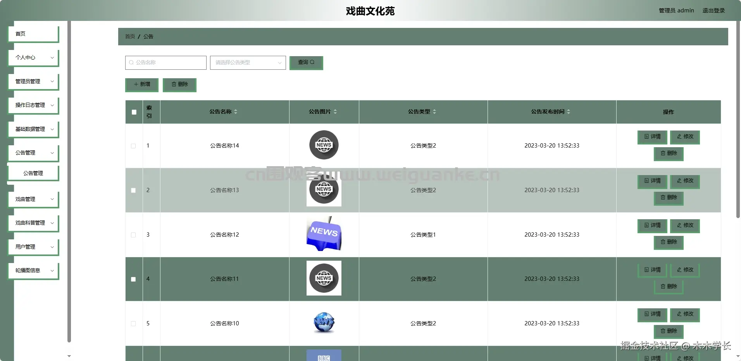Click the bulk 删除 button above the table
Screen dimensions: 741x361
pyautogui.click(x=179, y=85)
